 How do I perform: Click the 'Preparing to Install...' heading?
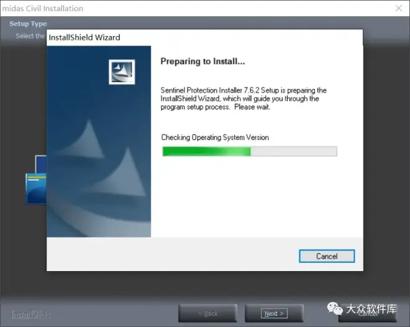pos(203,62)
